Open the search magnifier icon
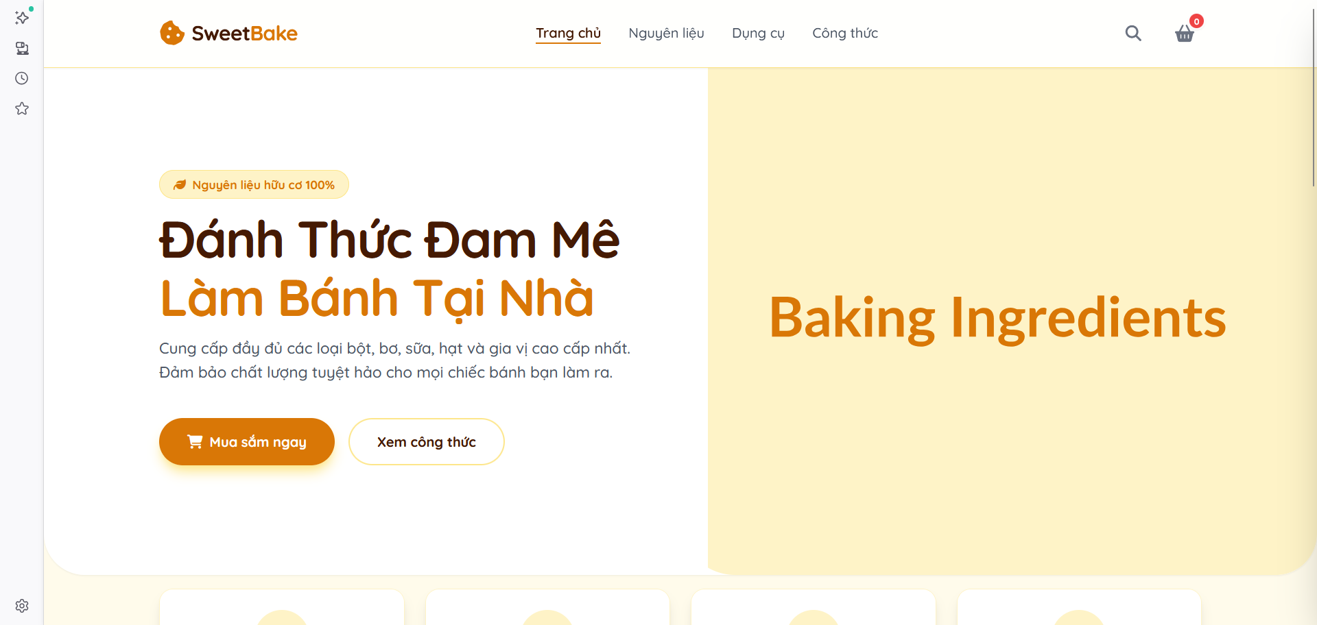The height and width of the screenshot is (625, 1317). [1133, 33]
